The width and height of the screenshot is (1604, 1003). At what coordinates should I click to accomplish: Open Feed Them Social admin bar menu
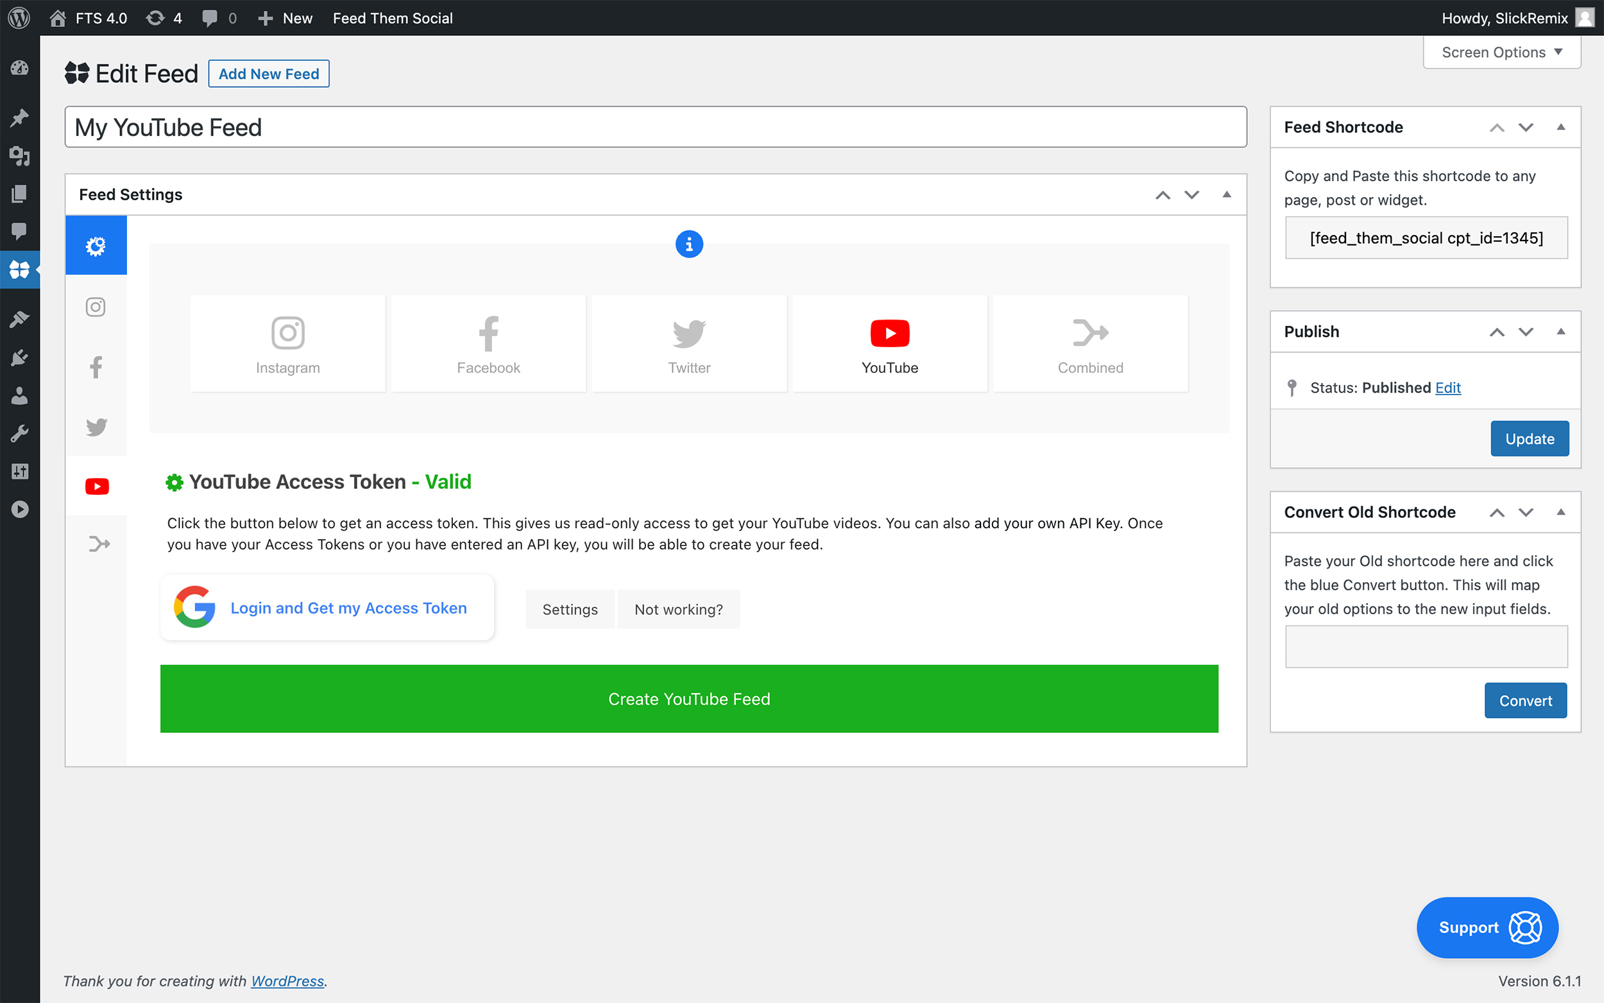click(x=393, y=18)
